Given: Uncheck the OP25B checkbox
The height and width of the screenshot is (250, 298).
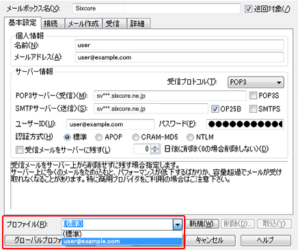Looking at the screenshot, I should (215, 109).
